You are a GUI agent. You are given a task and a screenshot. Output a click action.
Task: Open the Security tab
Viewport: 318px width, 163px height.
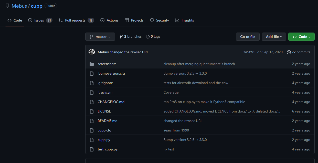[x=160, y=20]
